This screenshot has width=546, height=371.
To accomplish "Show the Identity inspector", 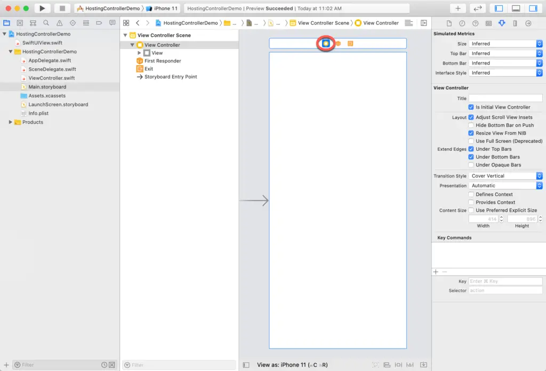I will 488,23.
